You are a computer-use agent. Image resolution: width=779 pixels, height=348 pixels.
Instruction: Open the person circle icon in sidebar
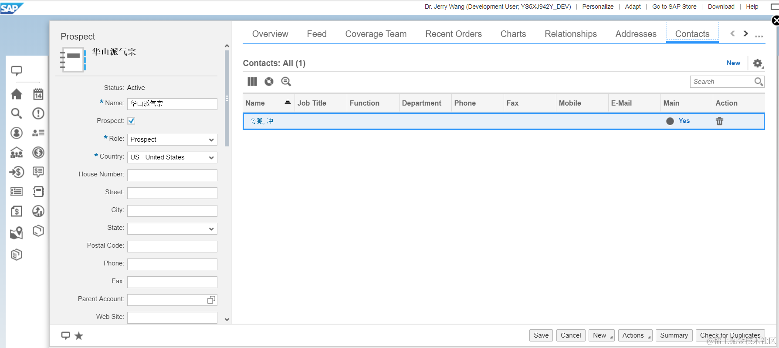(17, 133)
